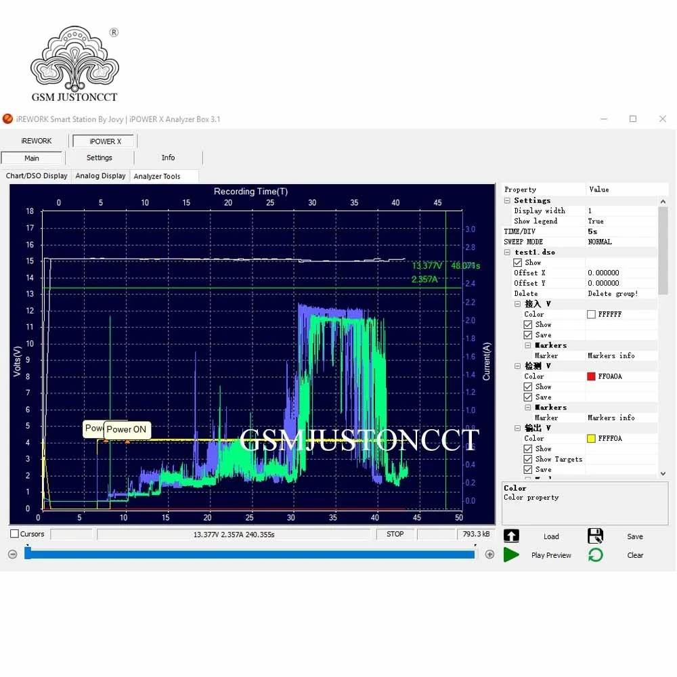Image resolution: width=677 pixels, height=677 pixels.
Task: Click the zoom-out minus icon by the timeline
Action: click(x=12, y=554)
